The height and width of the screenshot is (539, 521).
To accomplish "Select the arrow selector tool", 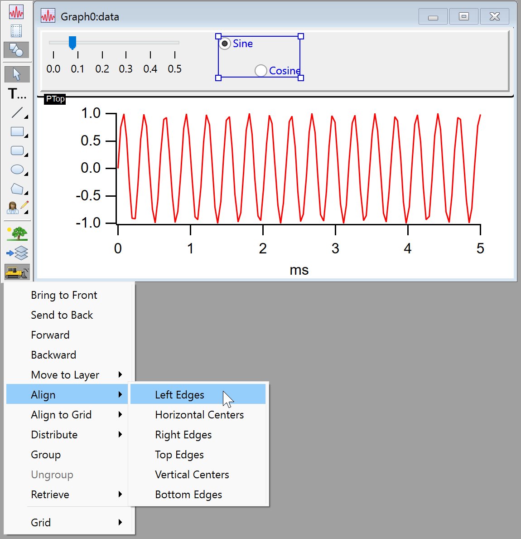I will tap(17, 74).
